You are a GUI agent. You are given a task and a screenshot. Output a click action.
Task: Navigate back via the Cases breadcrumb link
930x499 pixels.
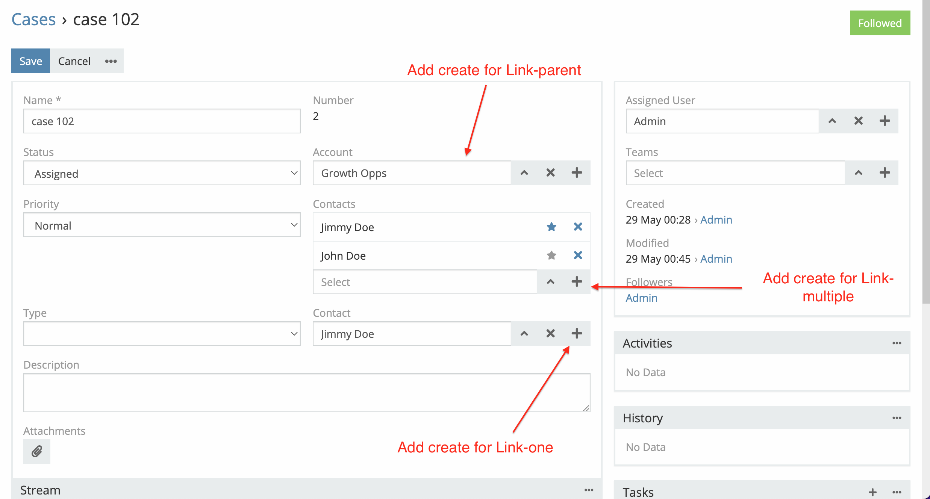pyautogui.click(x=33, y=19)
